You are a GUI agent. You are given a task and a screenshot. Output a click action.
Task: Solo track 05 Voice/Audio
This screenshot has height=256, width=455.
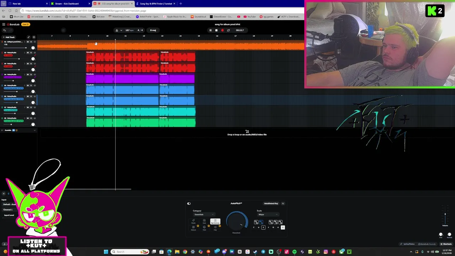click(31, 85)
